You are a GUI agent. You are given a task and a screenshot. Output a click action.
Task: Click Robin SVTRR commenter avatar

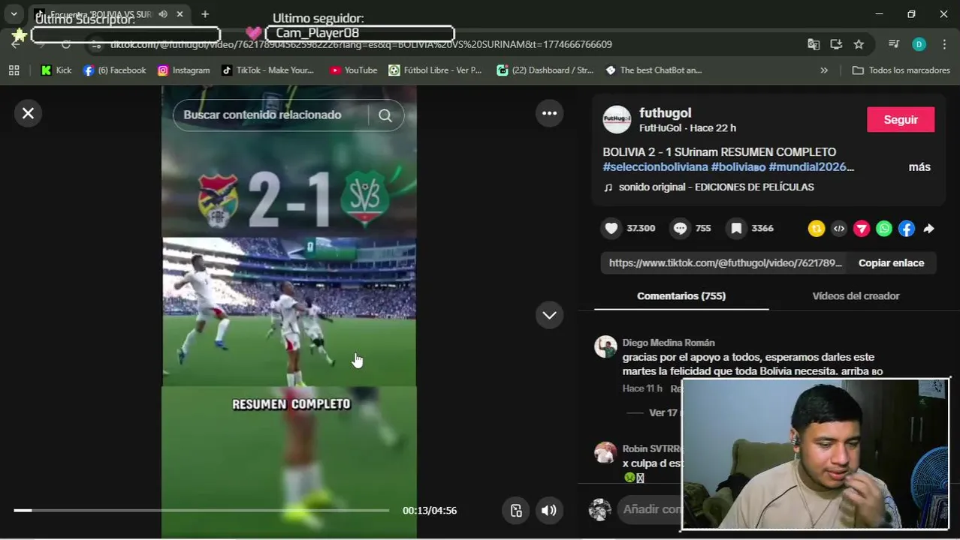(x=605, y=453)
